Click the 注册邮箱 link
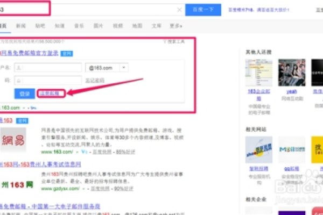The height and width of the screenshot is (215, 323). tap(50, 94)
